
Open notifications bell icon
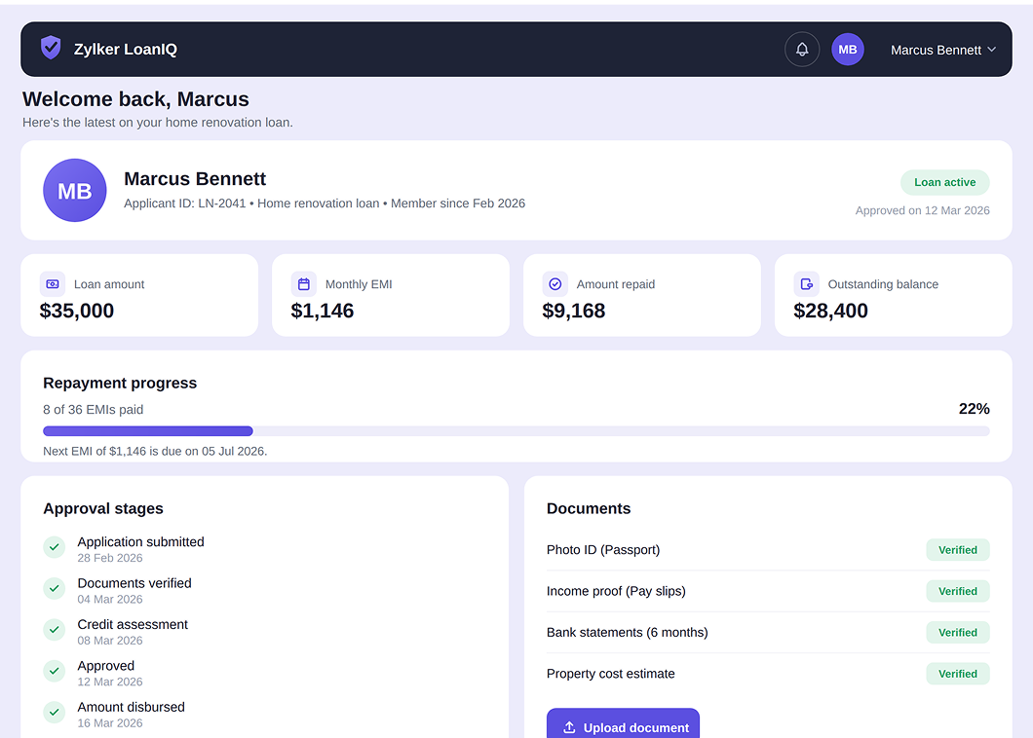pos(802,50)
